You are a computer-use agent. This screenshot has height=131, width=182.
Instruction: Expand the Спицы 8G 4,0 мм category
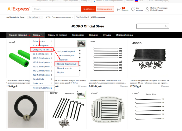[42, 50]
